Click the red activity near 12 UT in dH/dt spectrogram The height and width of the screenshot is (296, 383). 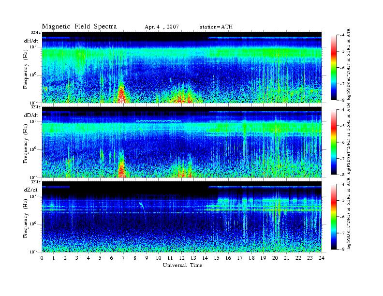point(182,99)
